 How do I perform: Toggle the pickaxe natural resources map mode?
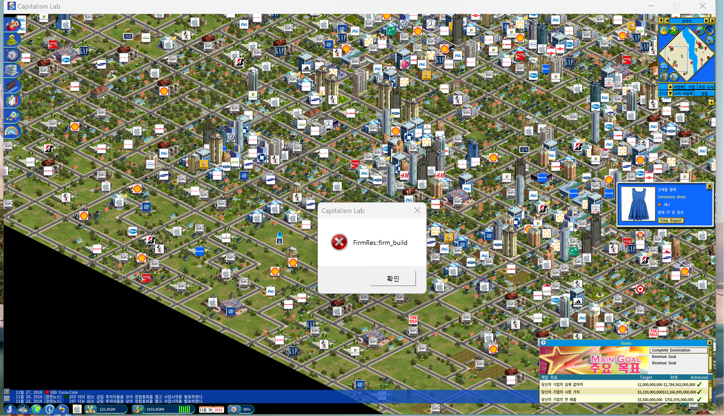pos(710,30)
